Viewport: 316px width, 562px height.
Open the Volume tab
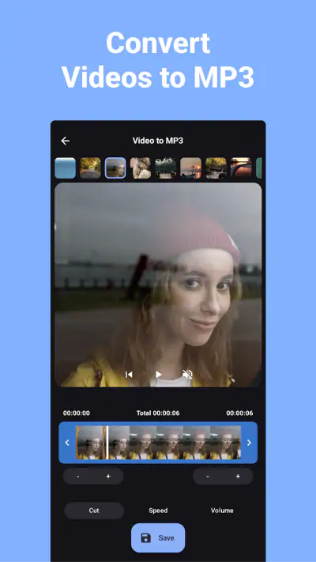pyautogui.click(x=222, y=511)
